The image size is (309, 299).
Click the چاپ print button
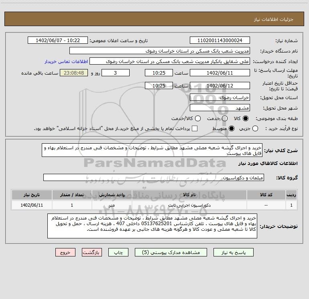click(x=118, y=252)
